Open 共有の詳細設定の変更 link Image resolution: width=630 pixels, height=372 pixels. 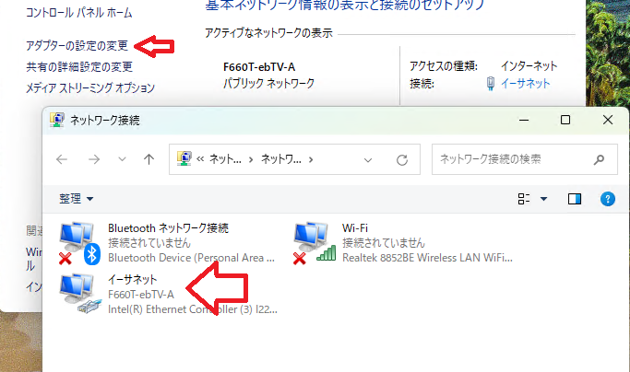[x=79, y=66]
